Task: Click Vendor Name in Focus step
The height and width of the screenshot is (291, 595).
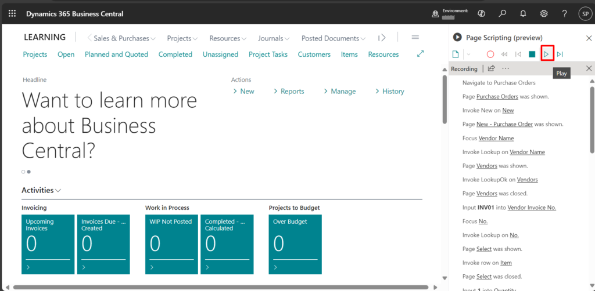Action: [496, 138]
